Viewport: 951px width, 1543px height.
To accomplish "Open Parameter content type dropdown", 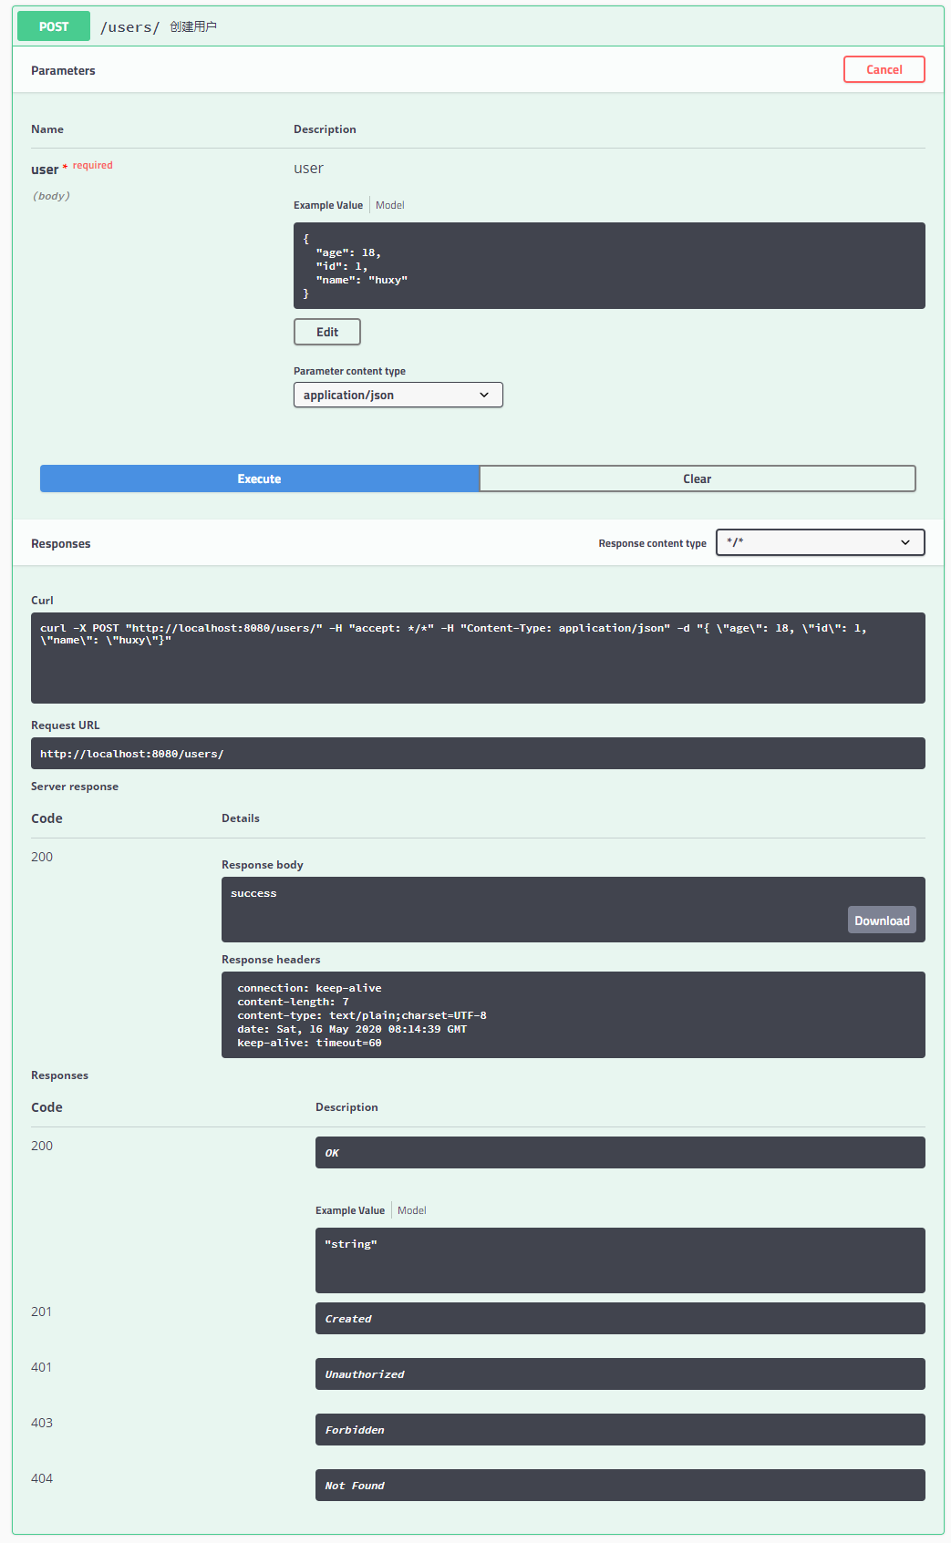I will pyautogui.click(x=398, y=395).
